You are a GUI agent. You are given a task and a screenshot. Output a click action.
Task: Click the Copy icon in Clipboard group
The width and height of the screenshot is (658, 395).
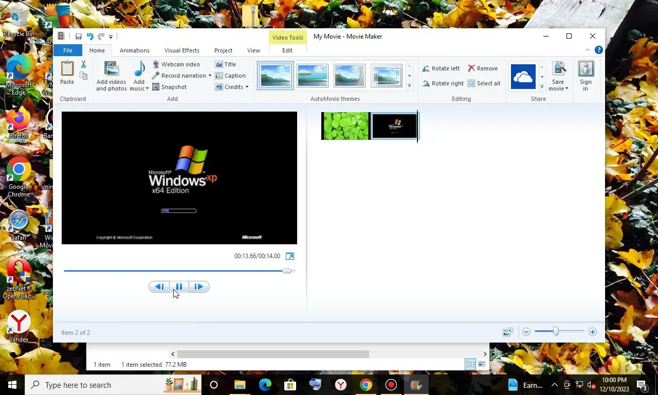click(83, 76)
